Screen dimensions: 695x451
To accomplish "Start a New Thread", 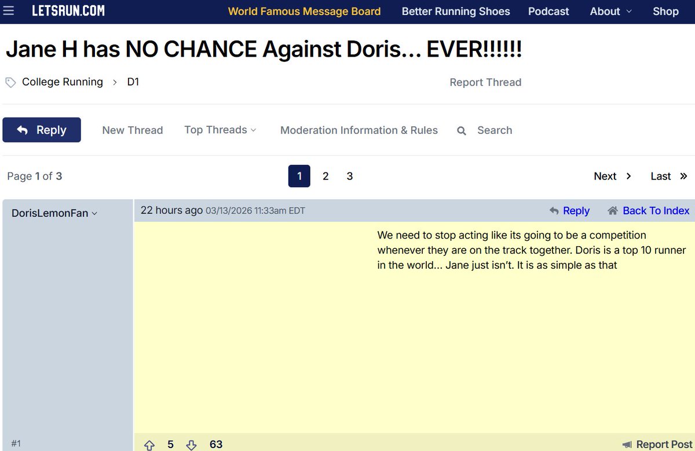I will (133, 130).
